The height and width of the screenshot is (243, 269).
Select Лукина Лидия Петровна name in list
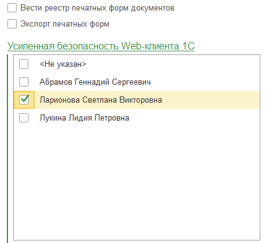point(84,118)
